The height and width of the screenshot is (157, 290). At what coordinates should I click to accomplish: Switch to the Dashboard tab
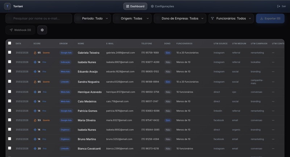pos(135,6)
